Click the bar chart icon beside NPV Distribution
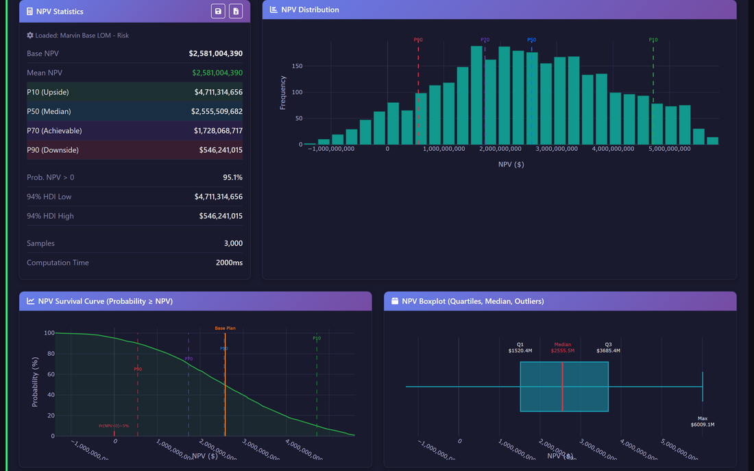The width and height of the screenshot is (754, 471). click(273, 10)
